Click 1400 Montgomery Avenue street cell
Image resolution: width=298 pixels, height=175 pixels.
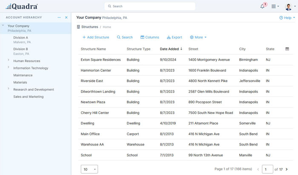point(209,60)
